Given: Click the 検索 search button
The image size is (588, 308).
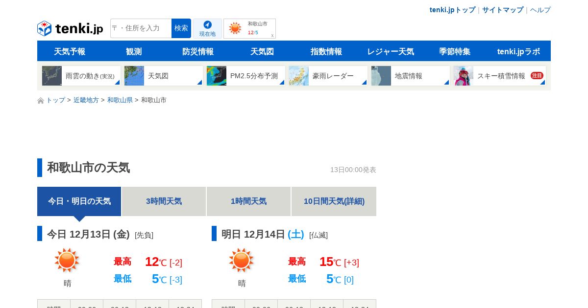Looking at the screenshot, I should click(x=181, y=28).
